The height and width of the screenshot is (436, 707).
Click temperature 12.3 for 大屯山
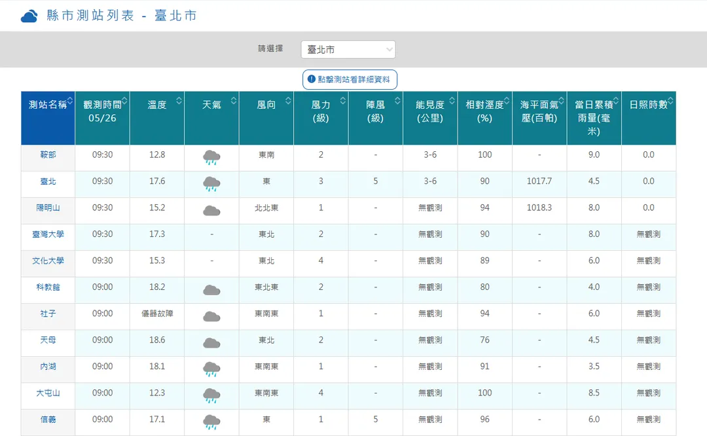click(x=157, y=393)
